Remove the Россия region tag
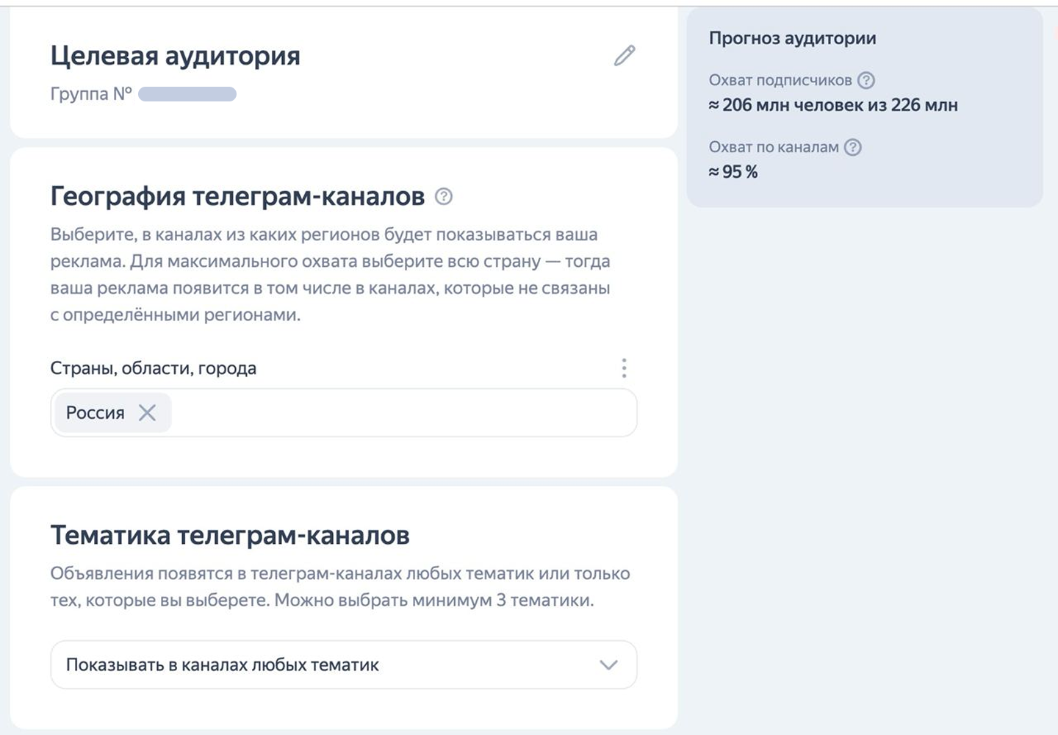 coord(148,412)
